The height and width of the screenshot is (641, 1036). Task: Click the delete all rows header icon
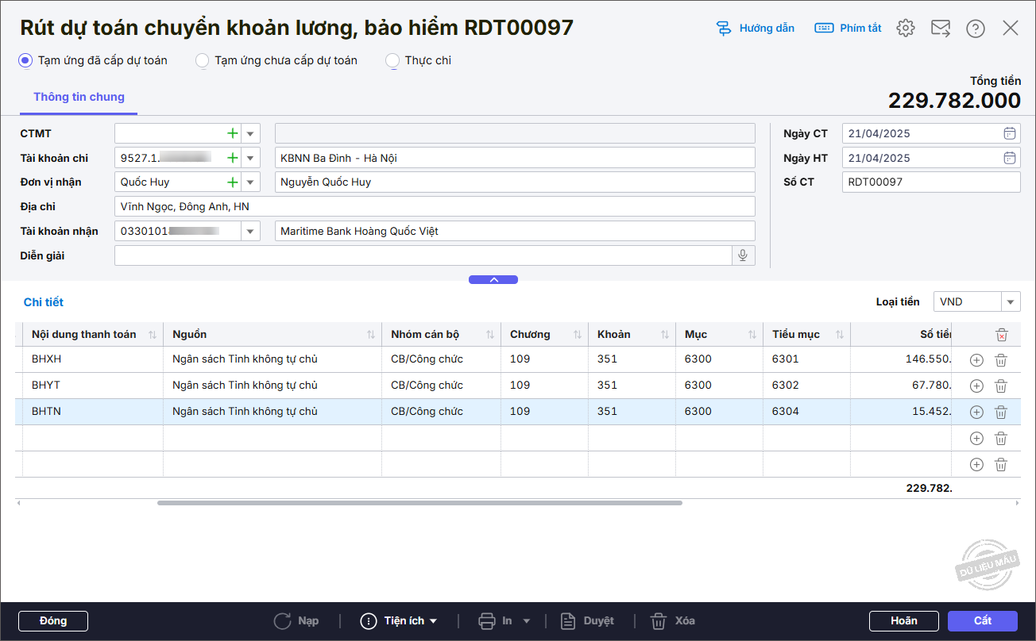tap(1001, 335)
